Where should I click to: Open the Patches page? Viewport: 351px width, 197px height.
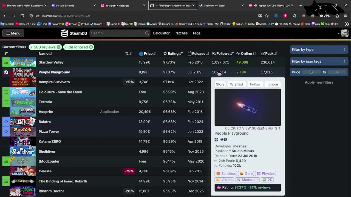pyautogui.click(x=181, y=33)
